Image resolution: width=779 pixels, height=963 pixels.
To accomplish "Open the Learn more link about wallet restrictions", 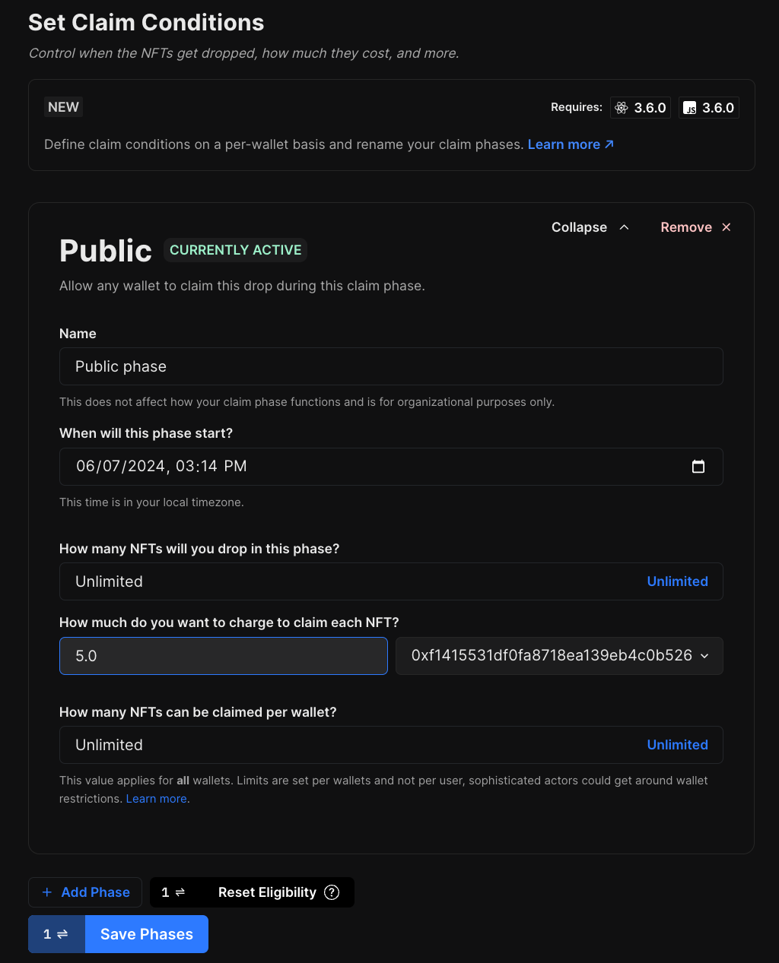I will click(157, 799).
